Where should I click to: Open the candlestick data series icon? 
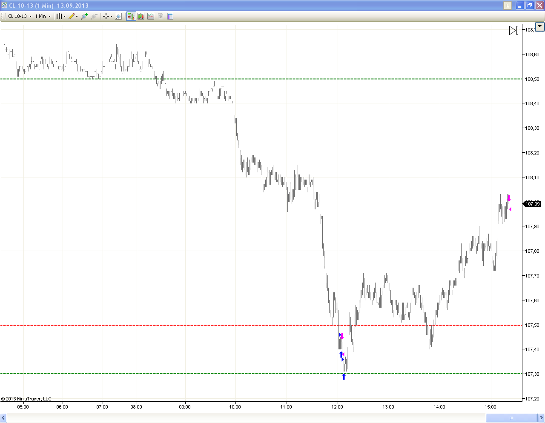click(141, 16)
